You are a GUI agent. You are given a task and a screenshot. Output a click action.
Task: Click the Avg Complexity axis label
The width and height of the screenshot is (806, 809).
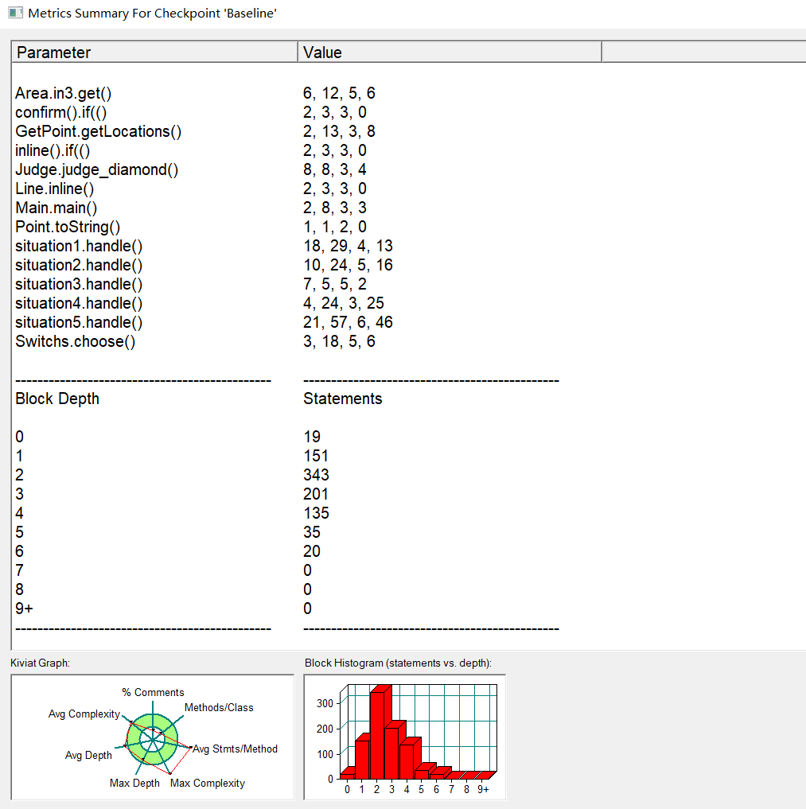pyautogui.click(x=84, y=714)
